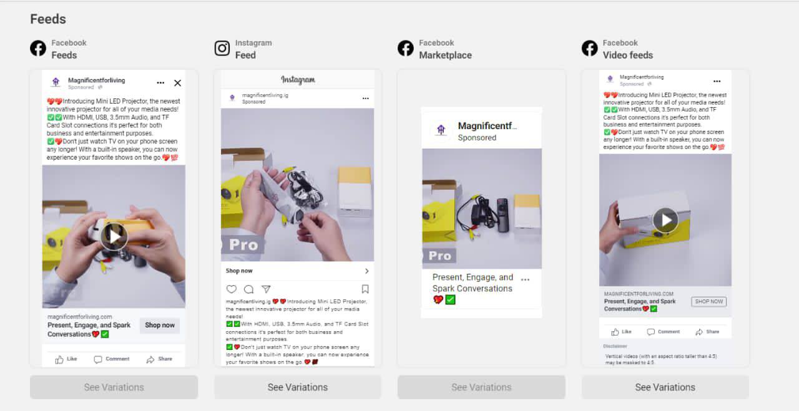Screen dimensions: 799x411
Task: Click Shop now button in Facebook Feeds preview
Action: [x=160, y=326]
